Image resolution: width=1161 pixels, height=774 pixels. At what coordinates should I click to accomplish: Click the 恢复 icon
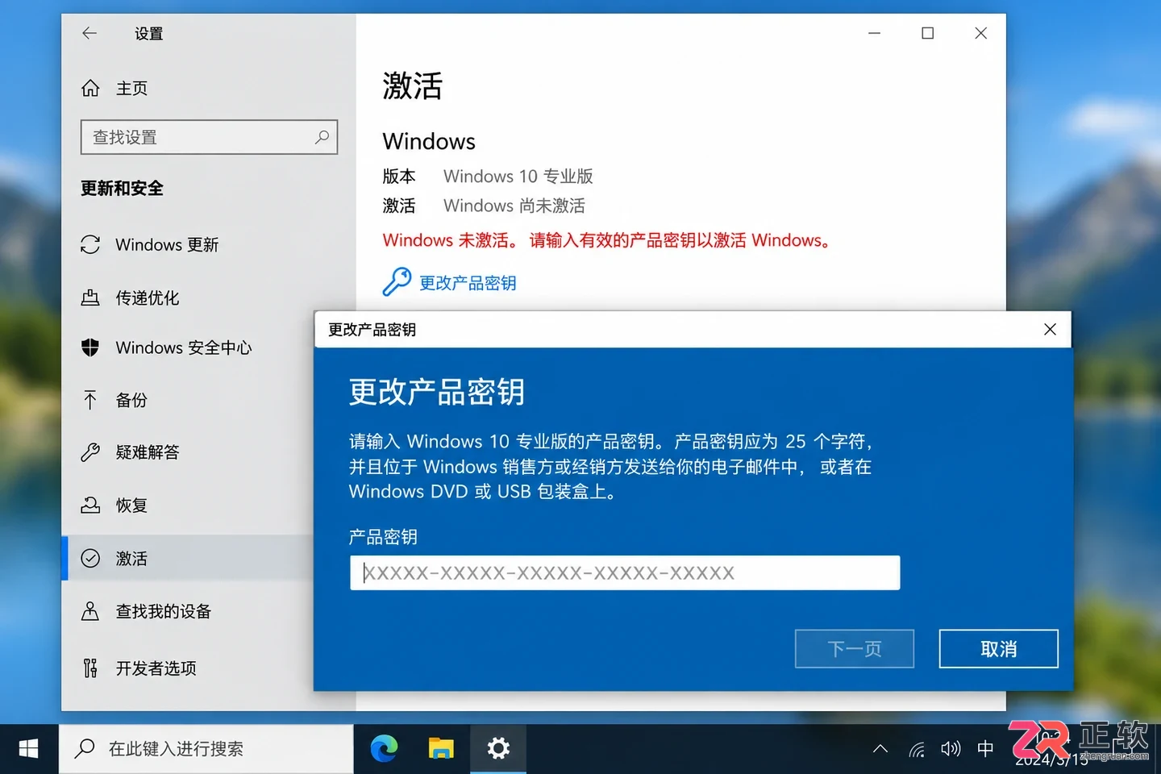[90, 506]
